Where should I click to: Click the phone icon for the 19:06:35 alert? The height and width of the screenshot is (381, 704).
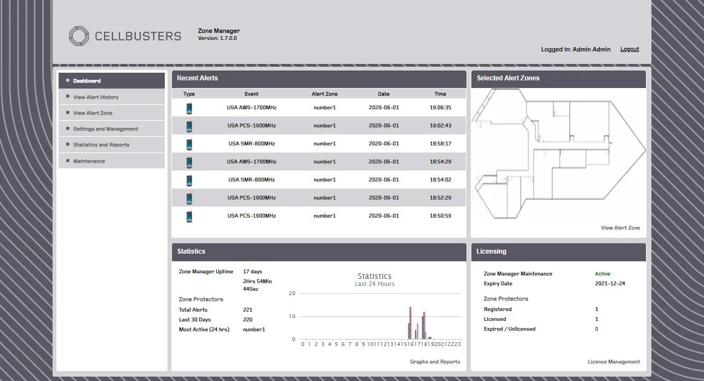tap(189, 108)
